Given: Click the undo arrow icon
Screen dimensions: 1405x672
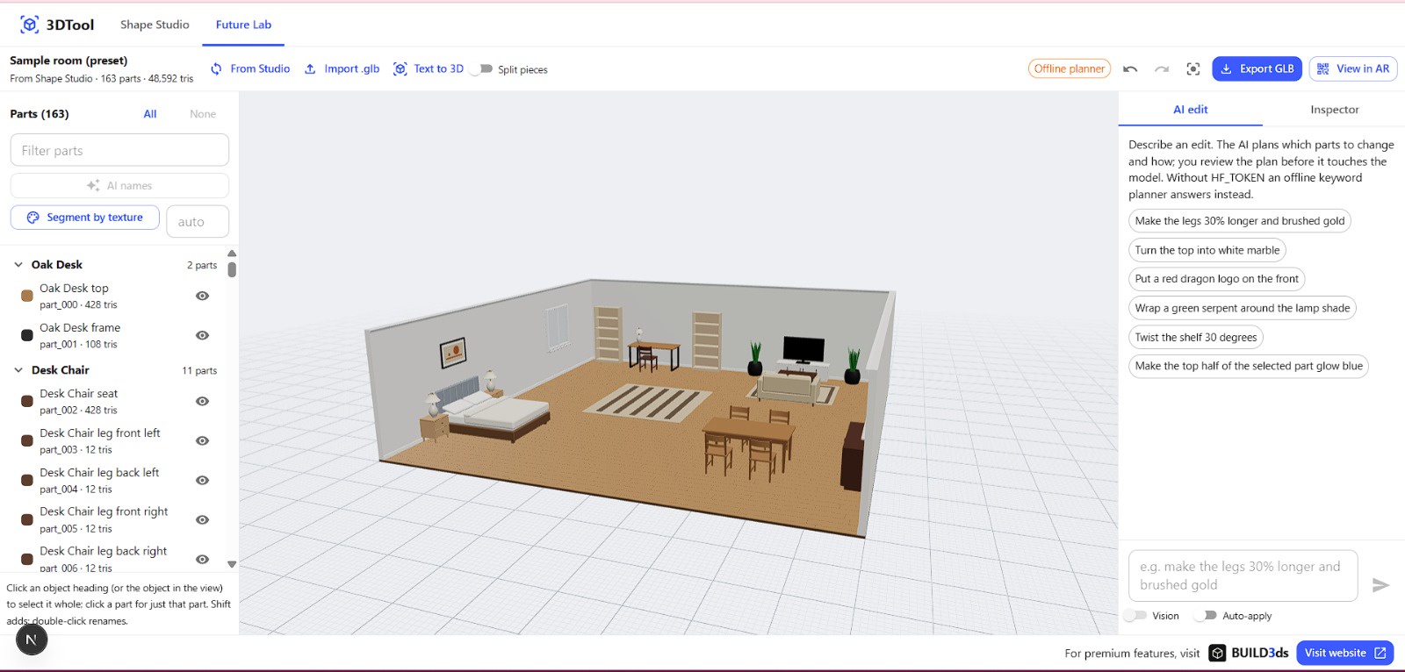Looking at the screenshot, I should pyautogui.click(x=1130, y=69).
